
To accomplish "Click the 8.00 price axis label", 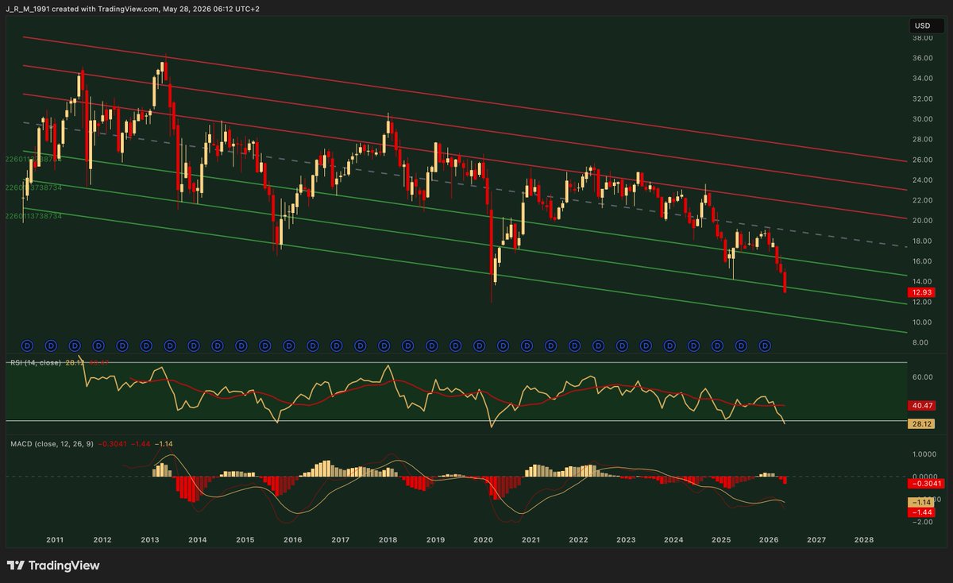I will coord(922,342).
